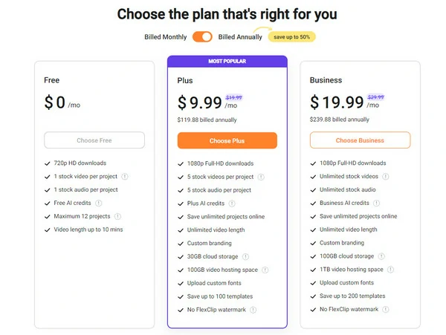Screen dimensions: 446x335
Task: Open info icon for 1TB video hosting space
Action: click(x=390, y=270)
